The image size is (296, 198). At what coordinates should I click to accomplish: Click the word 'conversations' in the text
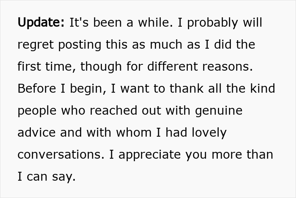pos(59,155)
